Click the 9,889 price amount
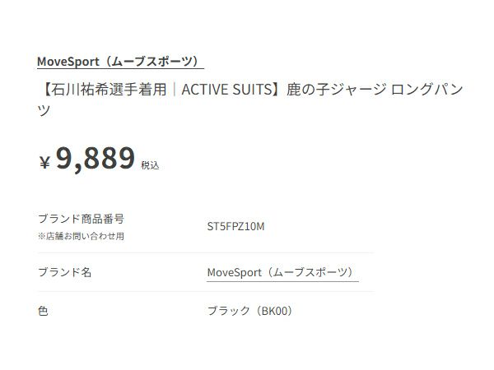Image resolution: width=494 pixels, height=370 pixels. 95,157
